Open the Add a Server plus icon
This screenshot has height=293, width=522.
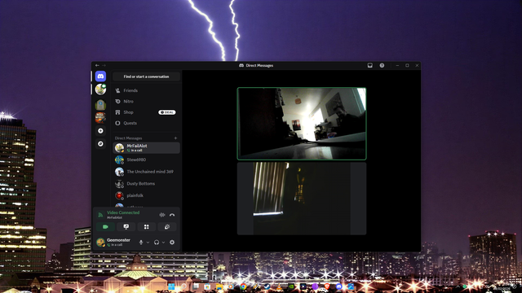pyautogui.click(x=100, y=131)
